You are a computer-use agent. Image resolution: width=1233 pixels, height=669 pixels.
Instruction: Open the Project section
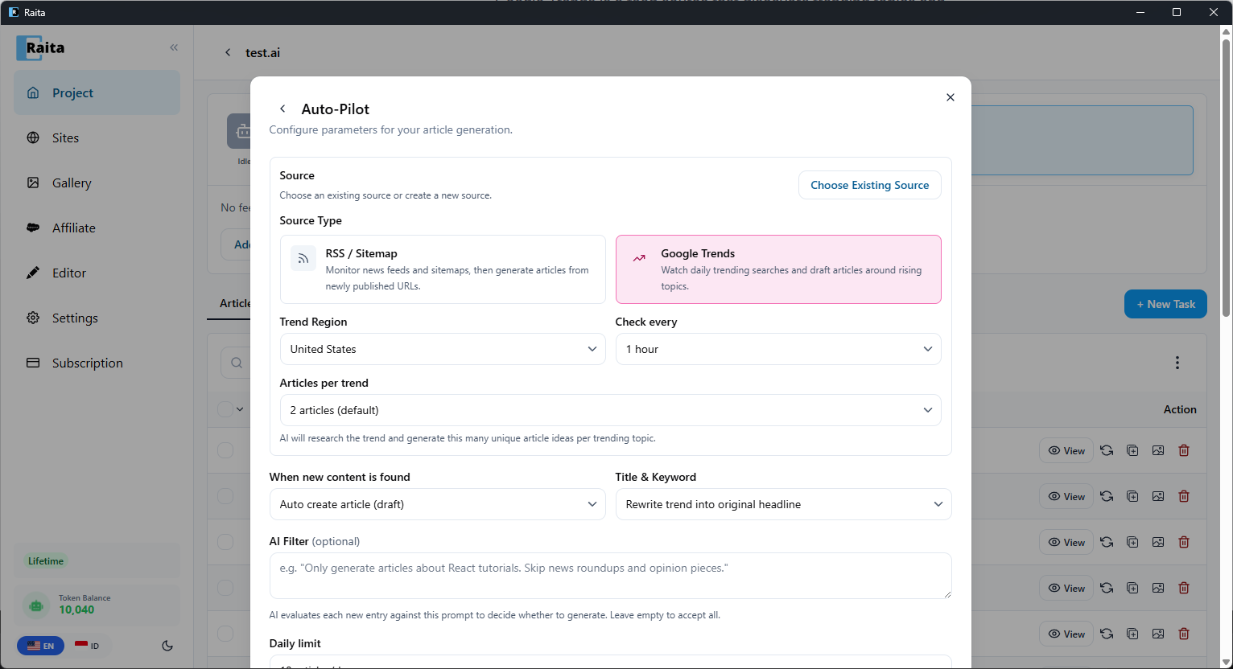coord(97,92)
